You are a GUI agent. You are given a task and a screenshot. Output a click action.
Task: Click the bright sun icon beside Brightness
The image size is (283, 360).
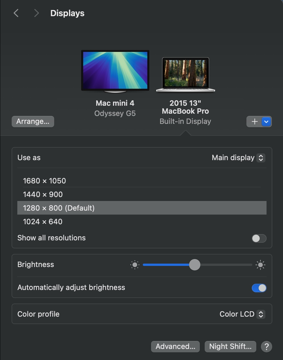pyautogui.click(x=260, y=265)
